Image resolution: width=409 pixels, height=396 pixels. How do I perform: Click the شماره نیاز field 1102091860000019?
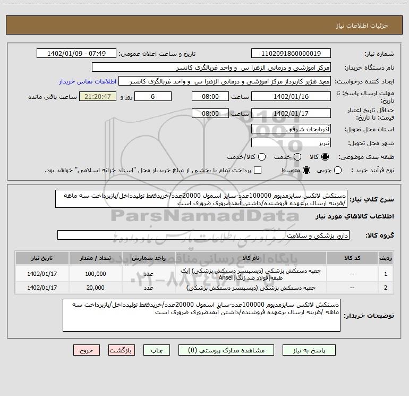pyautogui.click(x=291, y=53)
